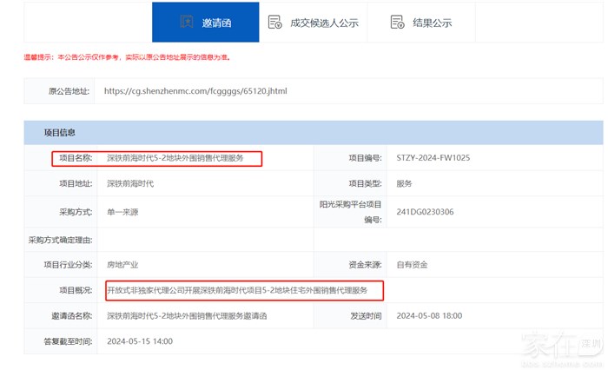This screenshot has height=370, width=608.
Task: Click the funding source value 自有资金
Action: [412, 264]
